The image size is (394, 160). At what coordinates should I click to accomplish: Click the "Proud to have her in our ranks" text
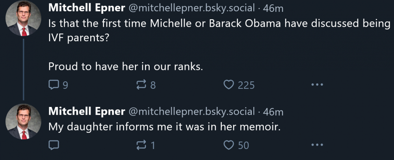click(126, 67)
